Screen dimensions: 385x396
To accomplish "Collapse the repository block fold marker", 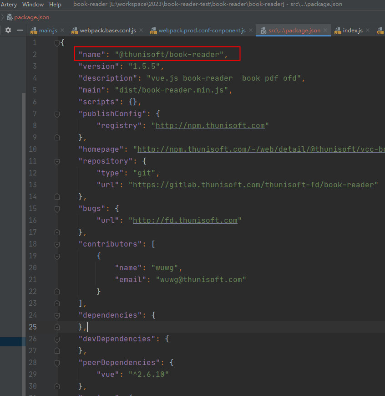I will click(x=57, y=161).
